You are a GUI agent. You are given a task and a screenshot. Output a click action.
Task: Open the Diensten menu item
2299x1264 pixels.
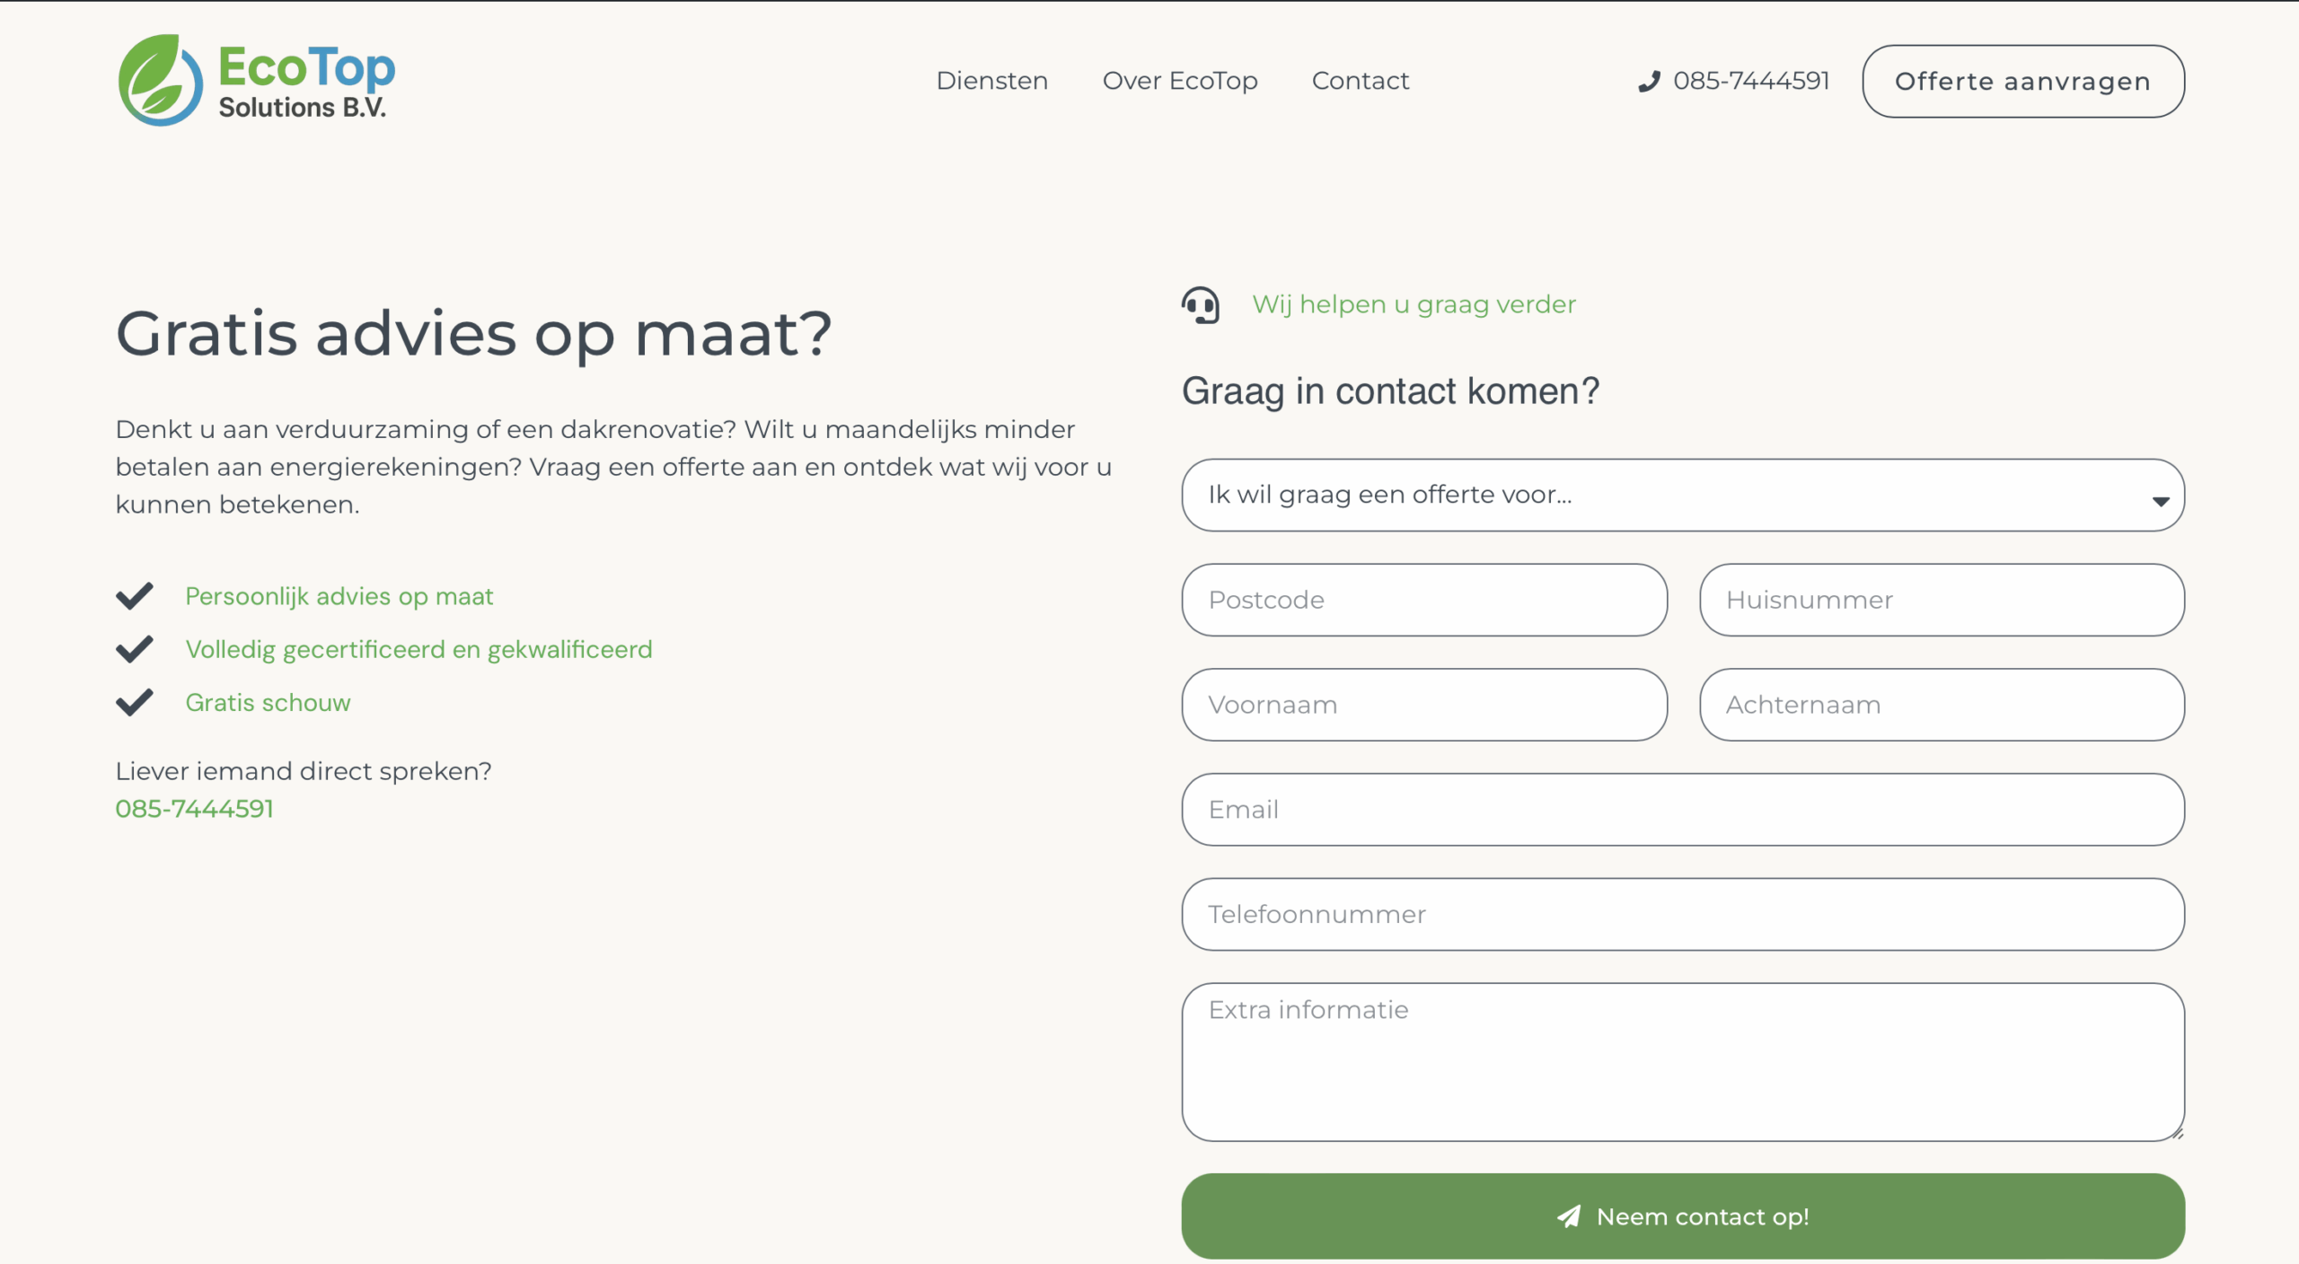click(x=991, y=81)
